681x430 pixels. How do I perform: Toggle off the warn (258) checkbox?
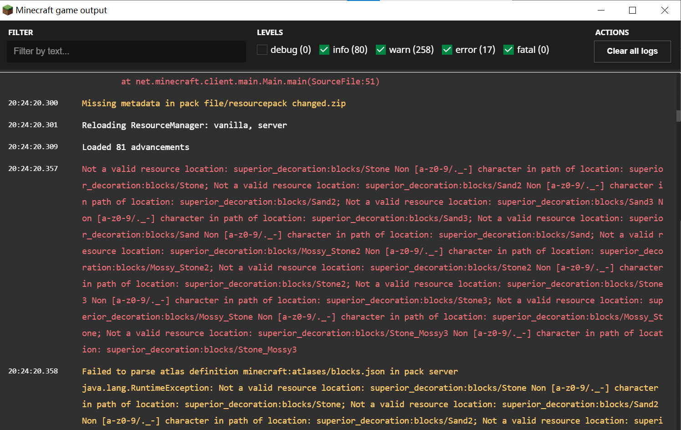pos(381,50)
